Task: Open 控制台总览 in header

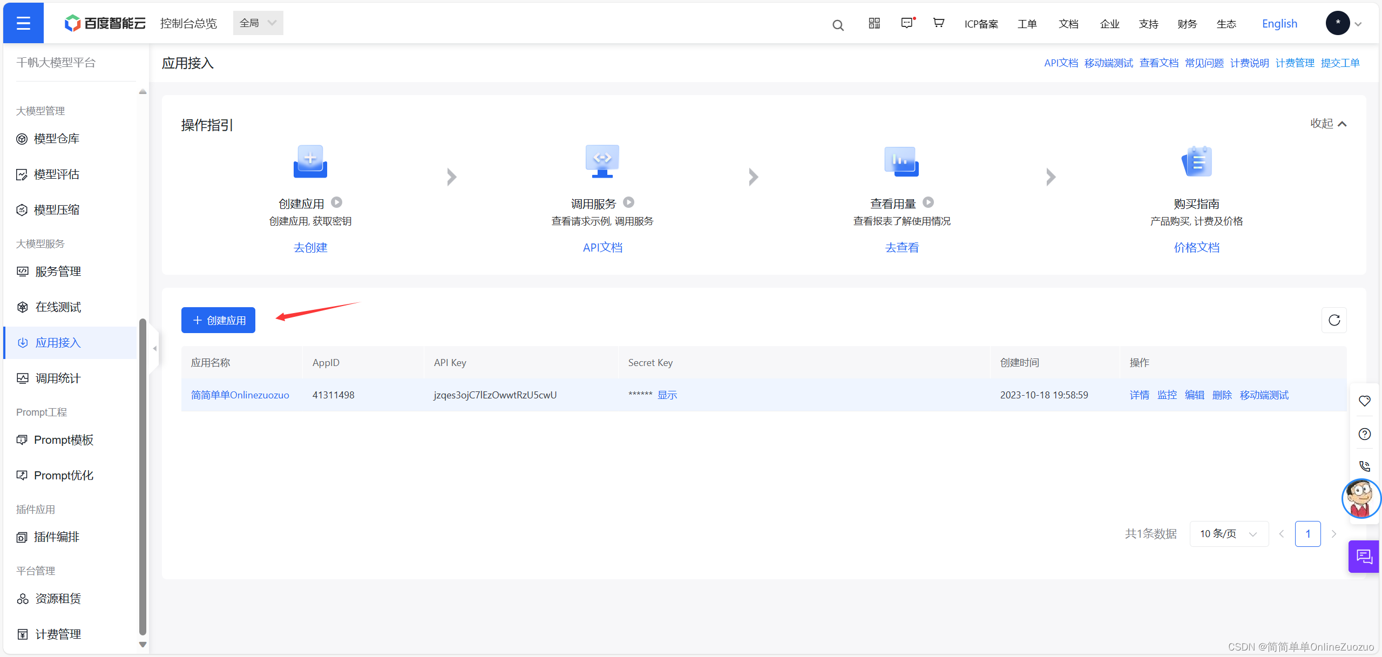Action: (188, 23)
